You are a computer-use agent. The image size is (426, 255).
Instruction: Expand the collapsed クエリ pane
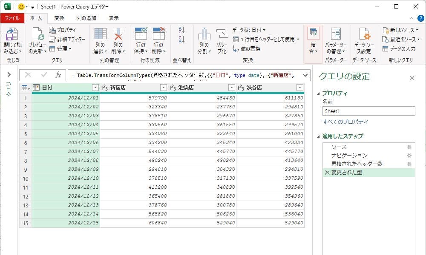coord(9,75)
